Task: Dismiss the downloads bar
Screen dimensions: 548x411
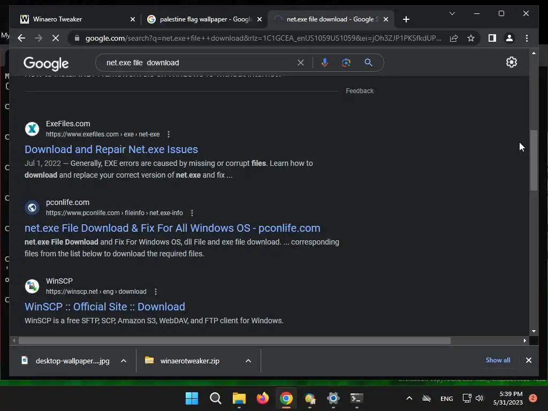Action: [x=528, y=360]
